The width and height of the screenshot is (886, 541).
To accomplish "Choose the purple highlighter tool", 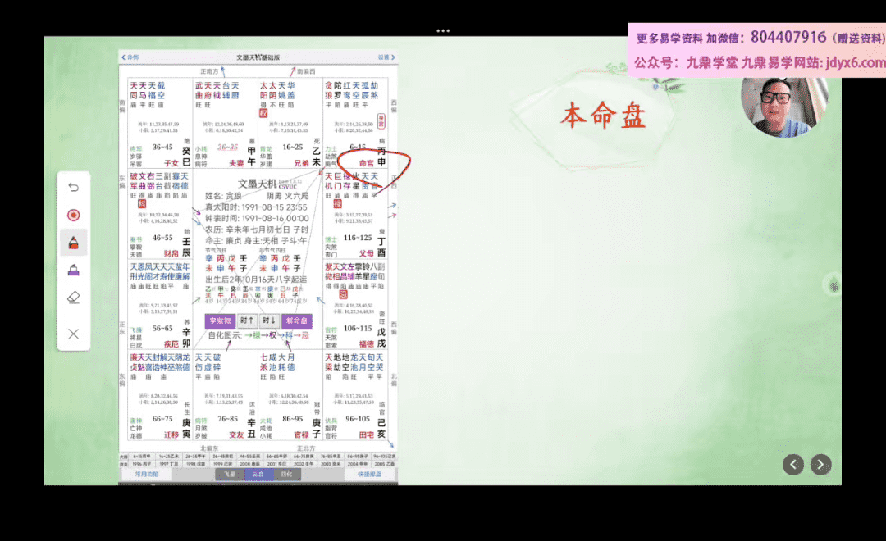I will [x=73, y=270].
